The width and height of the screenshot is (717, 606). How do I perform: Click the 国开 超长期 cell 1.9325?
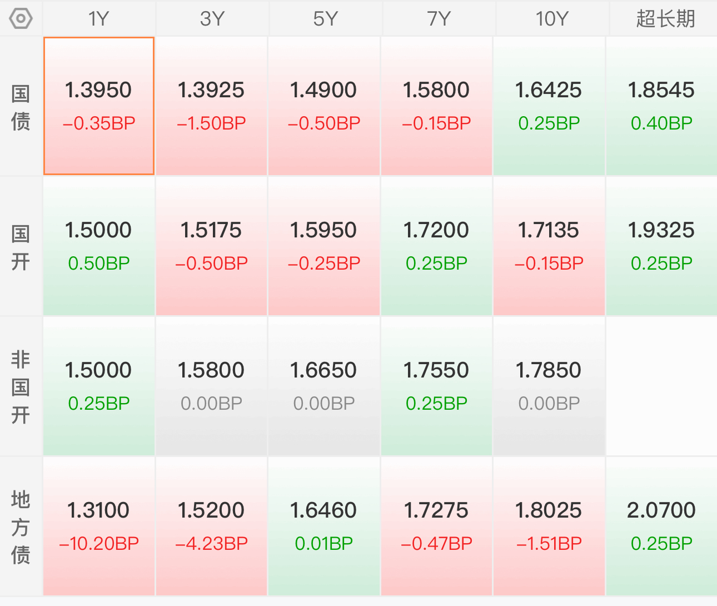click(x=661, y=246)
